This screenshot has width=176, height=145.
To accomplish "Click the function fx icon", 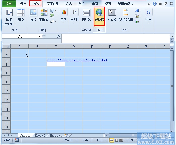I will click(59, 36).
